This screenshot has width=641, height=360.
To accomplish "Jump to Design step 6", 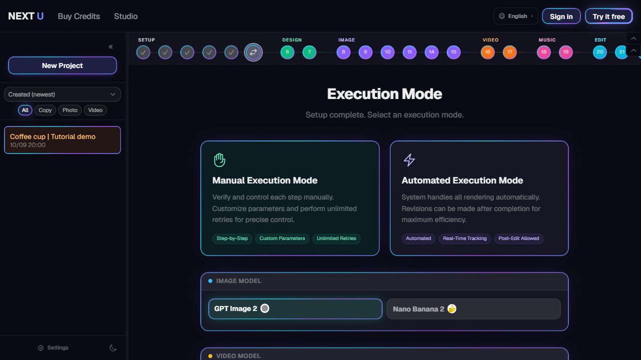I will (x=287, y=52).
